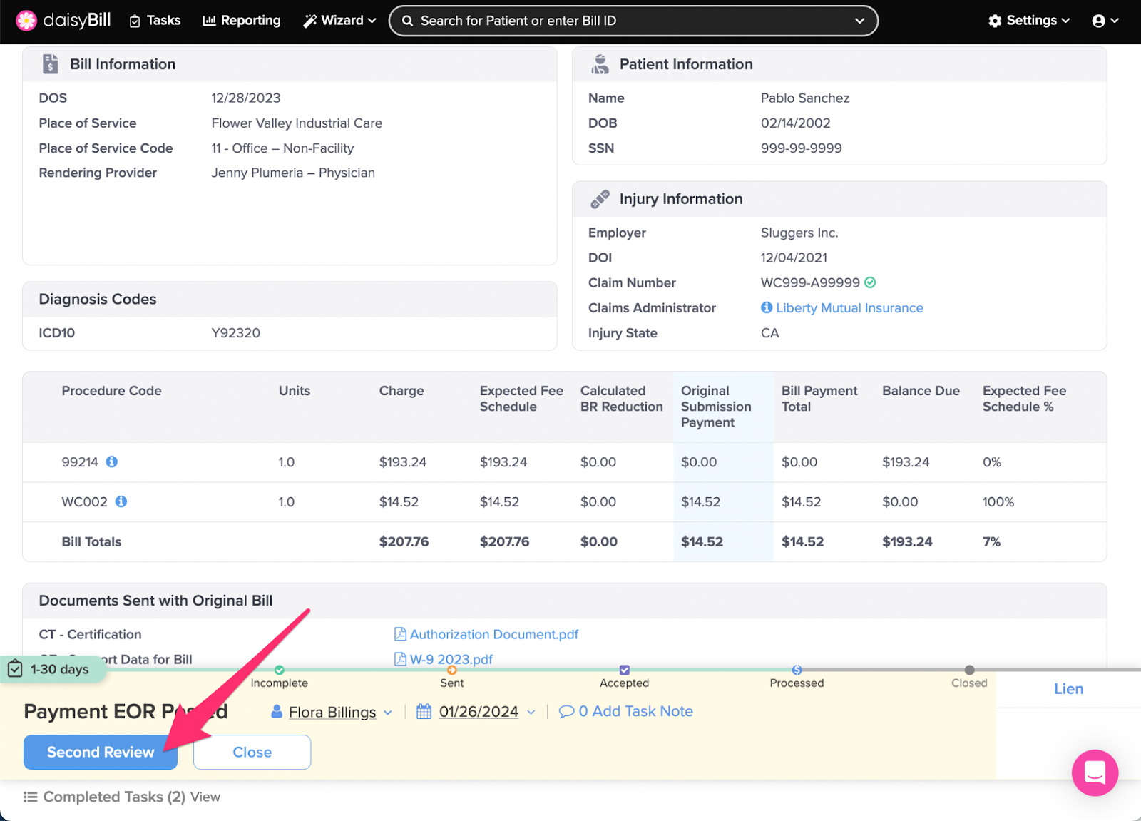Open the pink chat support bubble
This screenshot has width=1141, height=821.
pos(1094,772)
